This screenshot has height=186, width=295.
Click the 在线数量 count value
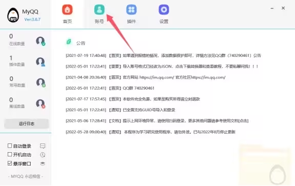[11, 36]
